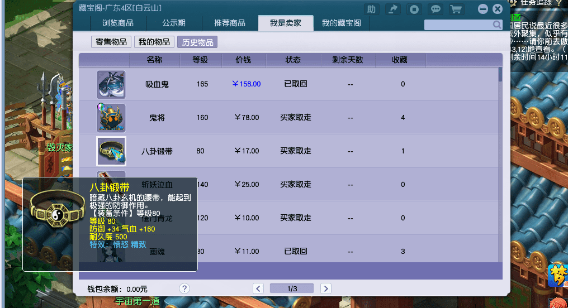Go to previous page arrow
The width and height of the screenshot is (568, 308).
tap(258, 288)
